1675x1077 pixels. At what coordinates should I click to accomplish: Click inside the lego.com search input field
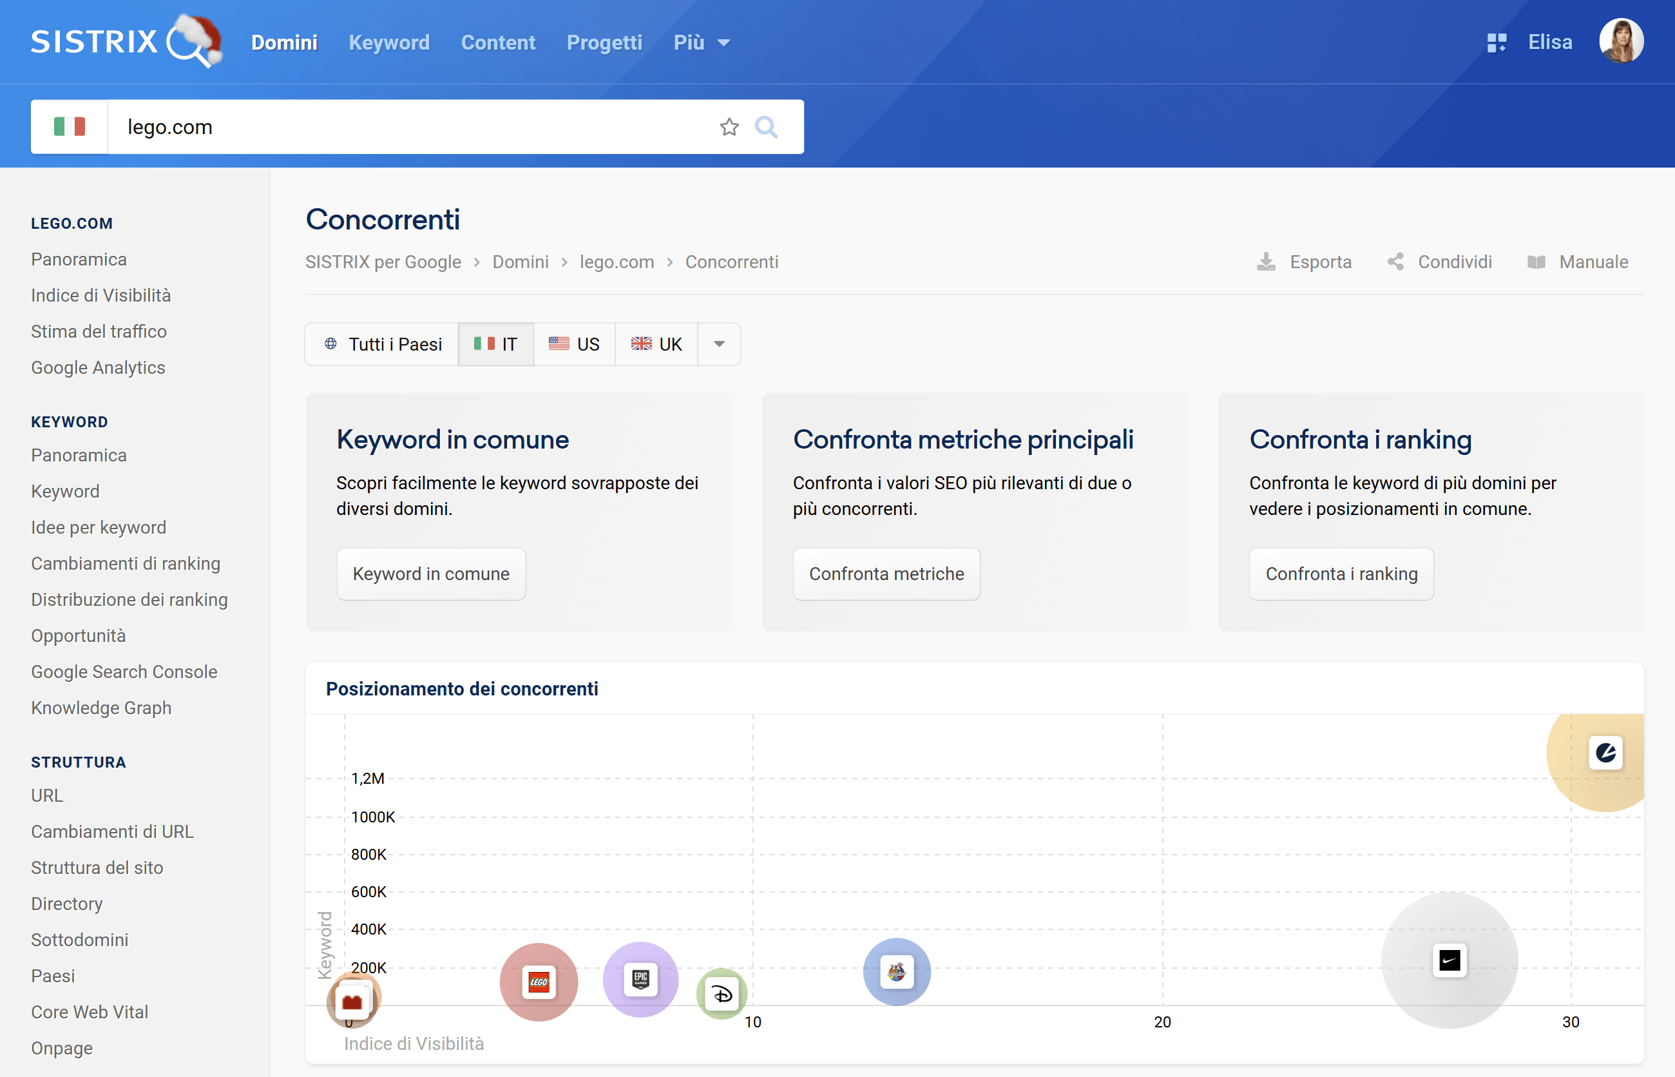pyautogui.click(x=350, y=126)
